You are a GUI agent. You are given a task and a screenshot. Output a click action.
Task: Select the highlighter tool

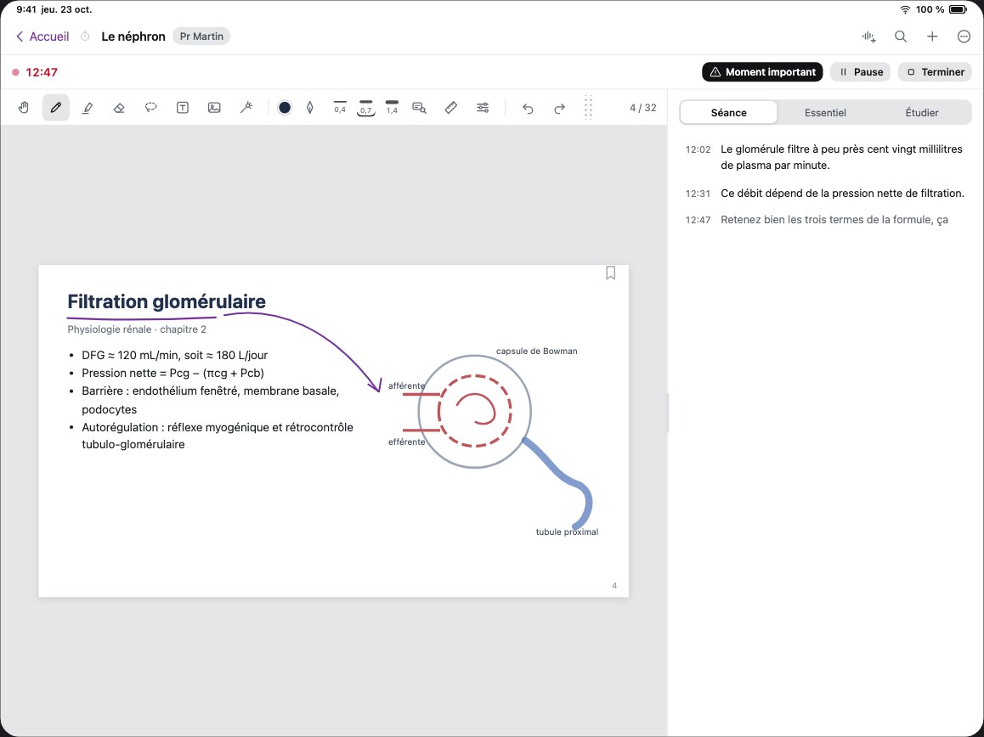click(88, 108)
